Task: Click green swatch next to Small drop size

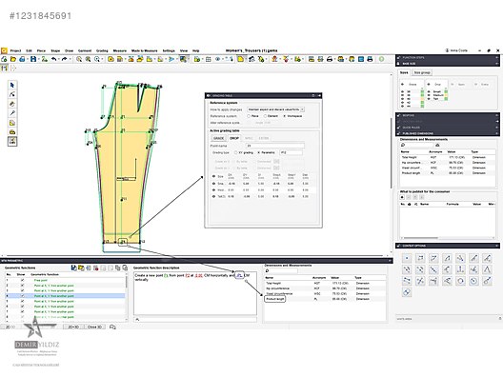Action: coord(446,91)
